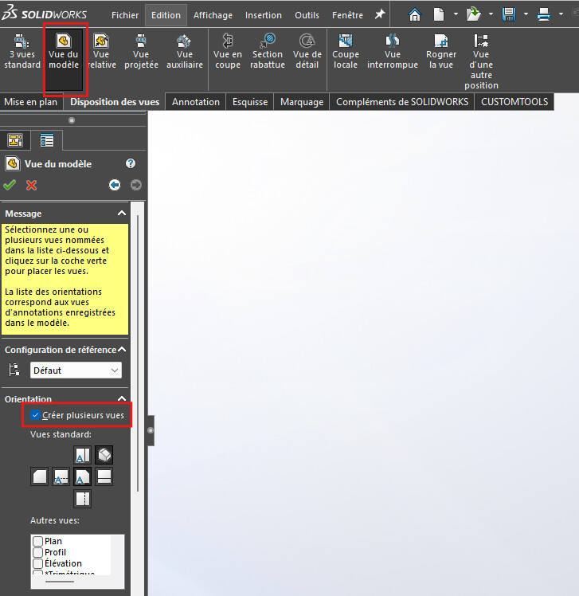Select the 3 vues standard tool
The width and height of the screenshot is (579, 596).
tap(22, 52)
